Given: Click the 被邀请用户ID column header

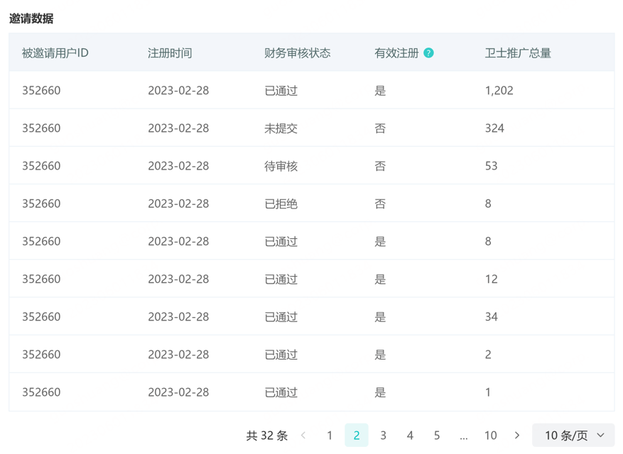Looking at the screenshot, I should pyautogui.click(x=55, y=53).
